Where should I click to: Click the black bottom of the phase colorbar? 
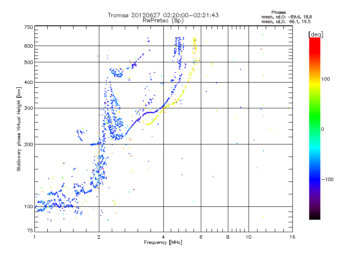(315, 216)
